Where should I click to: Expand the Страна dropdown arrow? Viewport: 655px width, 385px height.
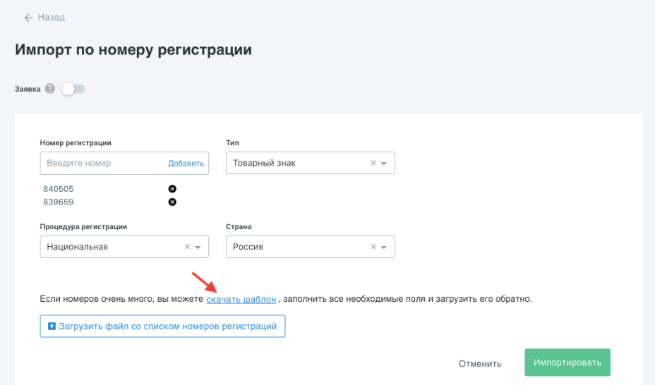pos(384,248)
